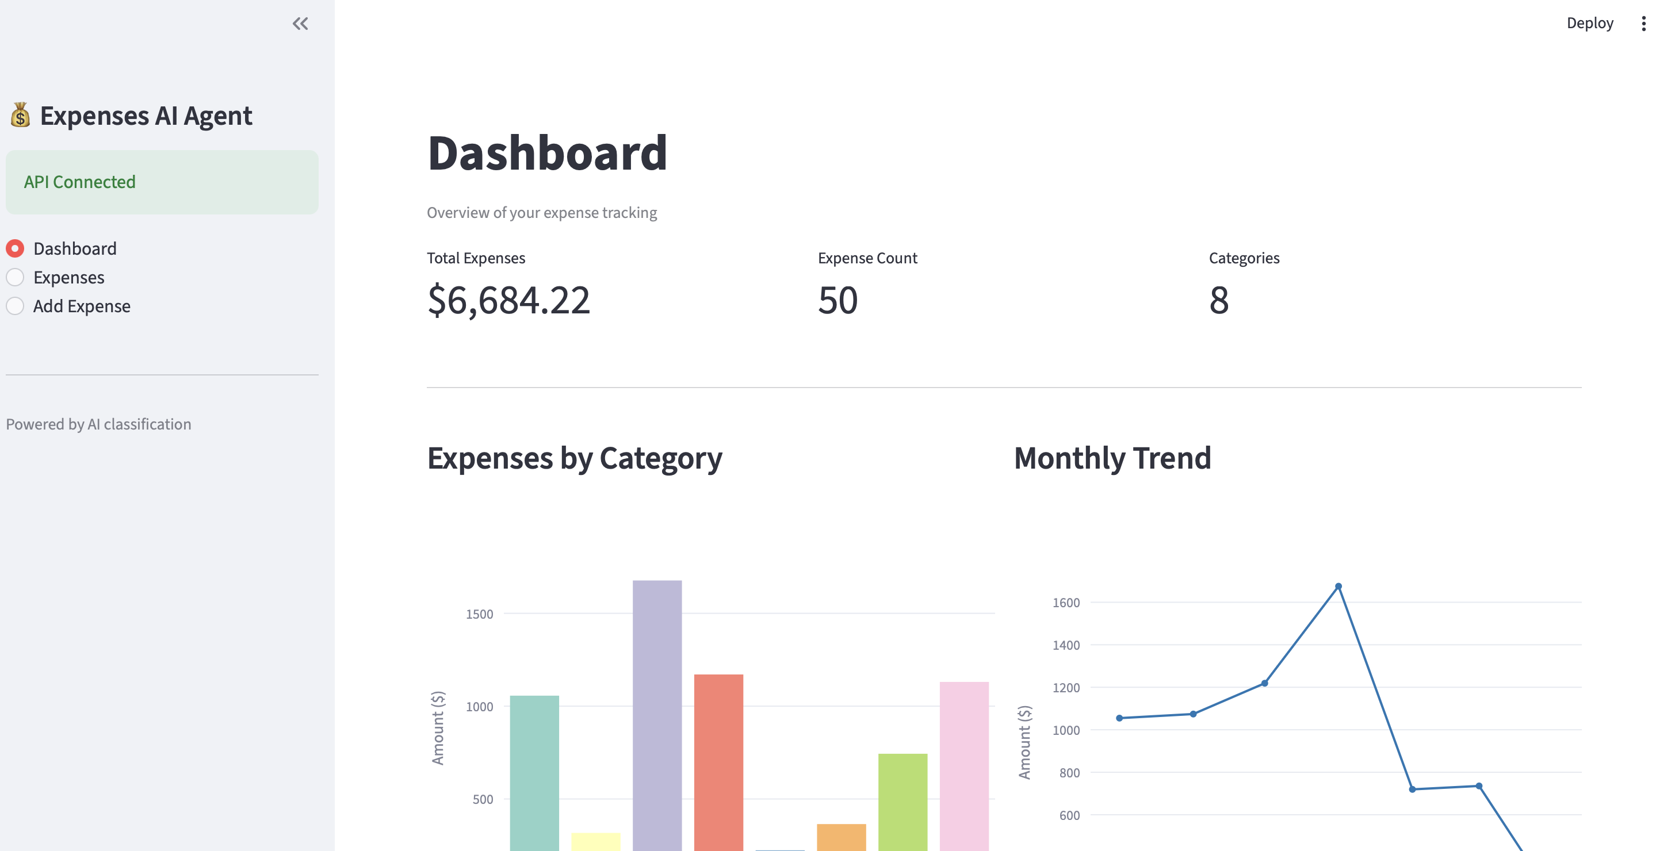Click the third point on the trend line
Viewport: 1675px width, 851px height.
pyautogui.click(x=1264, y=683)
